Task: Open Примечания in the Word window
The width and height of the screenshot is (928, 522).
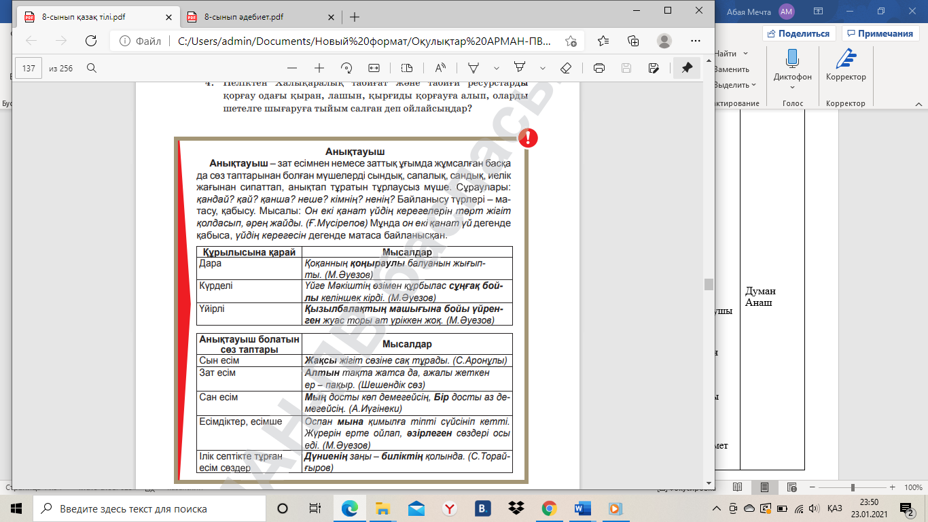Action: click(x=880, y=33)
